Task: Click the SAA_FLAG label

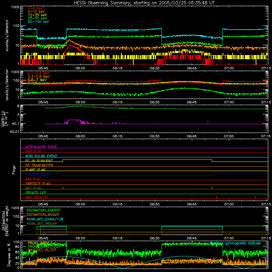Action: click(33, 179)
